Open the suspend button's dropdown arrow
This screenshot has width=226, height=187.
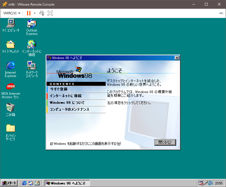pyautogui.click(x=34, y=13)
